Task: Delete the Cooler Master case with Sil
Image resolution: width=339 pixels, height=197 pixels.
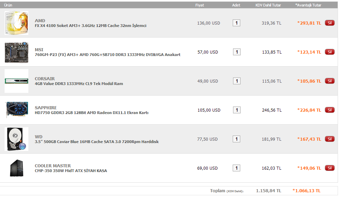Action: 329,168
